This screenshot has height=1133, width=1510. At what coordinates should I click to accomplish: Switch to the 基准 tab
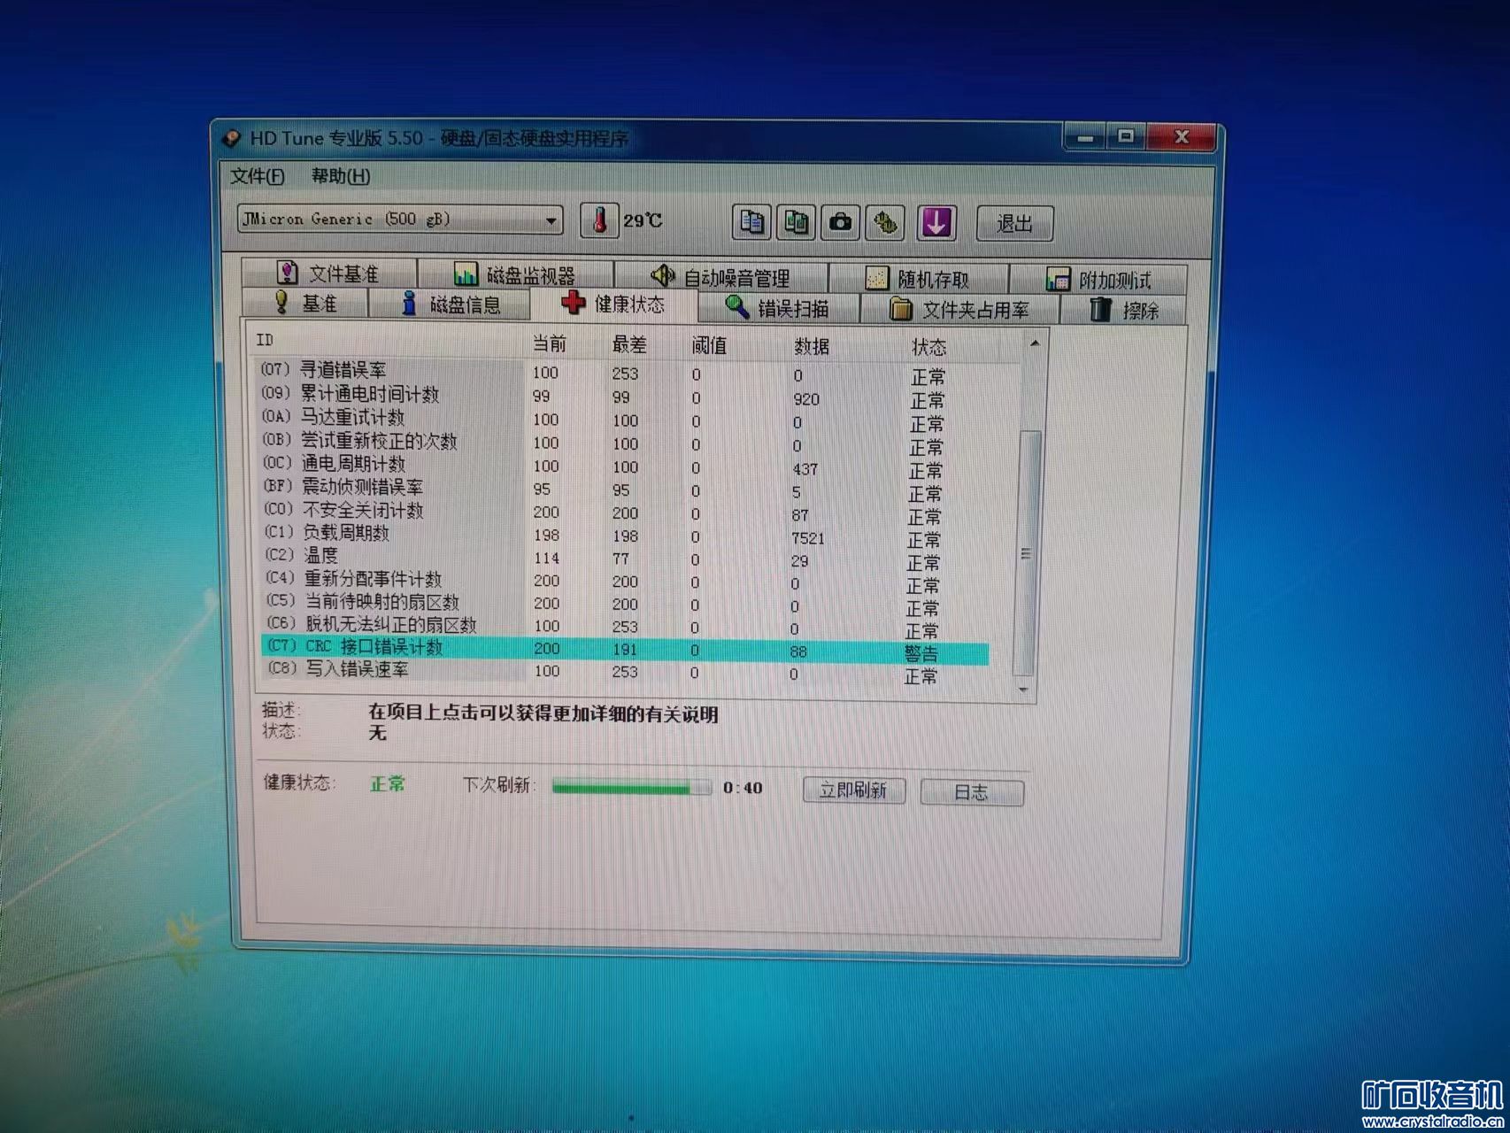point(304,303)
